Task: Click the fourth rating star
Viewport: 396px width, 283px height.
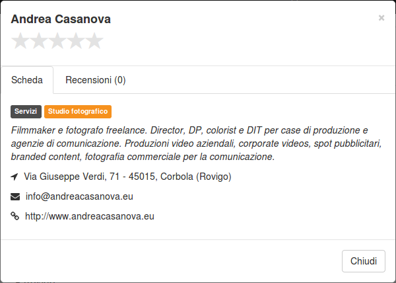Action: pyautogui.click(x=76, y=41)
